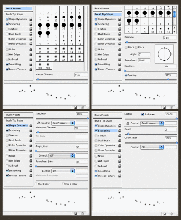The height and width of the screenshot is (220, 181).
Task: Click the Hardness 0% field
Action: click(171, 66)
